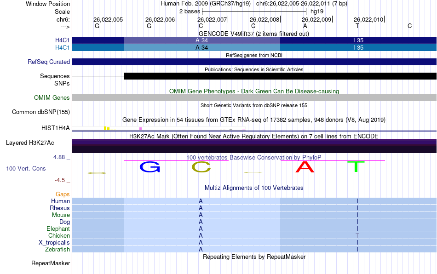437x274 pixels.
Task: Click chr6:26,022,005-26,022,011 position text
Action: pyautogui.click(x=302, y=4)
